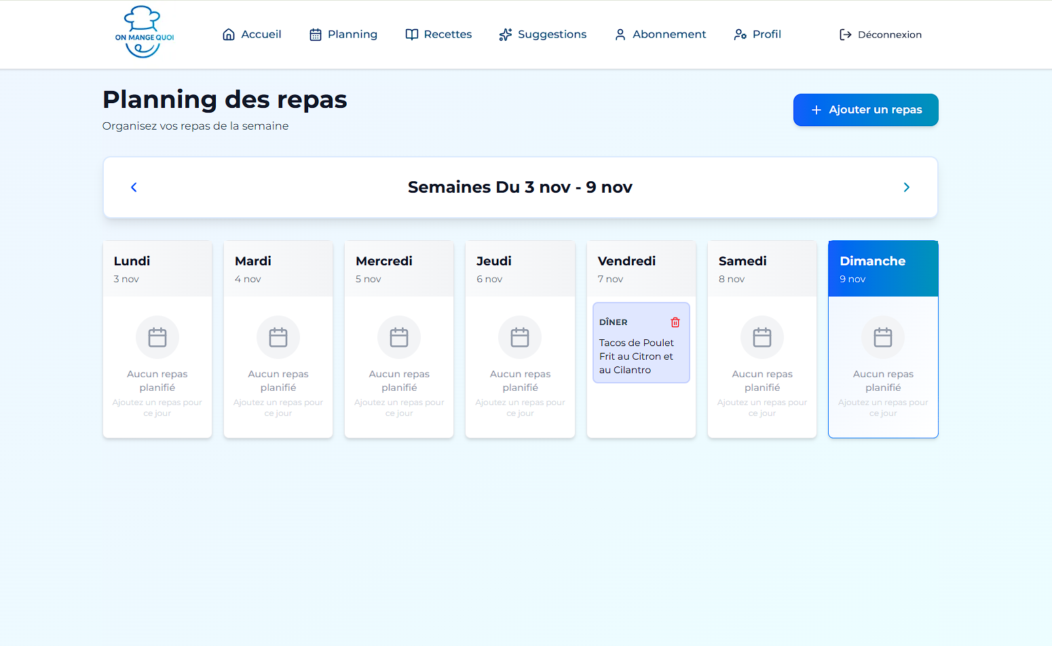Click the user-gear icon beside Profil
The height and width of the screenshot is (646, 1052).
(740, 35)
